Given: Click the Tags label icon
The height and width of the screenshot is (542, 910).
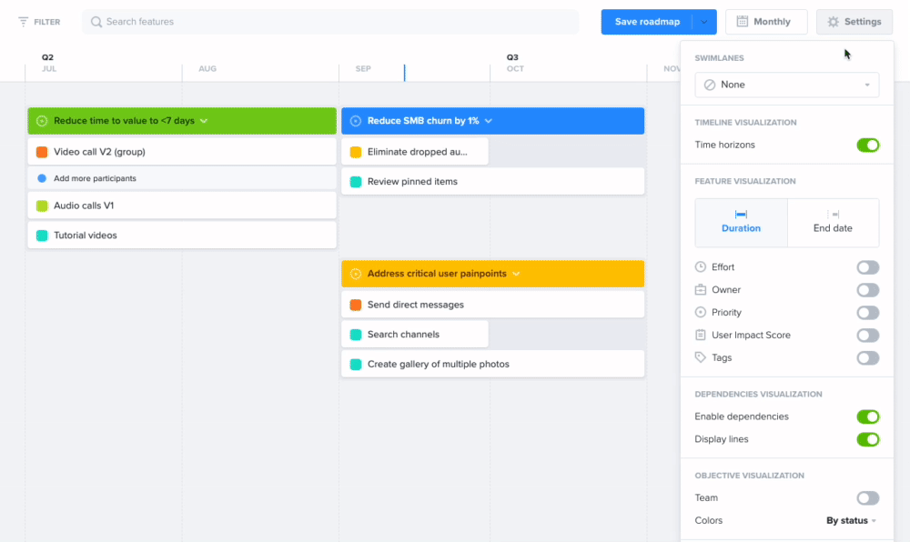Looking at the screenshot, I should (x=701, y=357).
